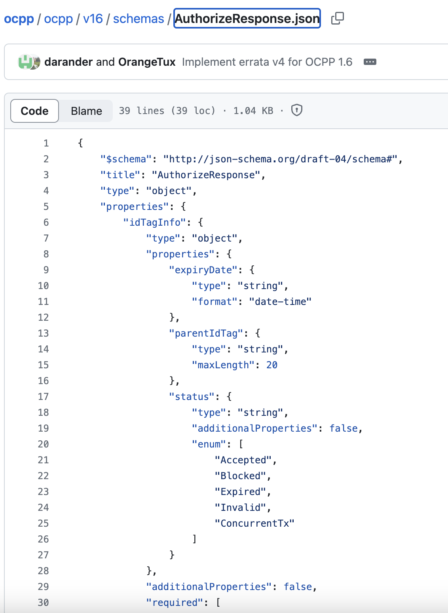
Task: Click the co-author name OrangeTux
Action: pyautogui.click(x=147, y=62)
